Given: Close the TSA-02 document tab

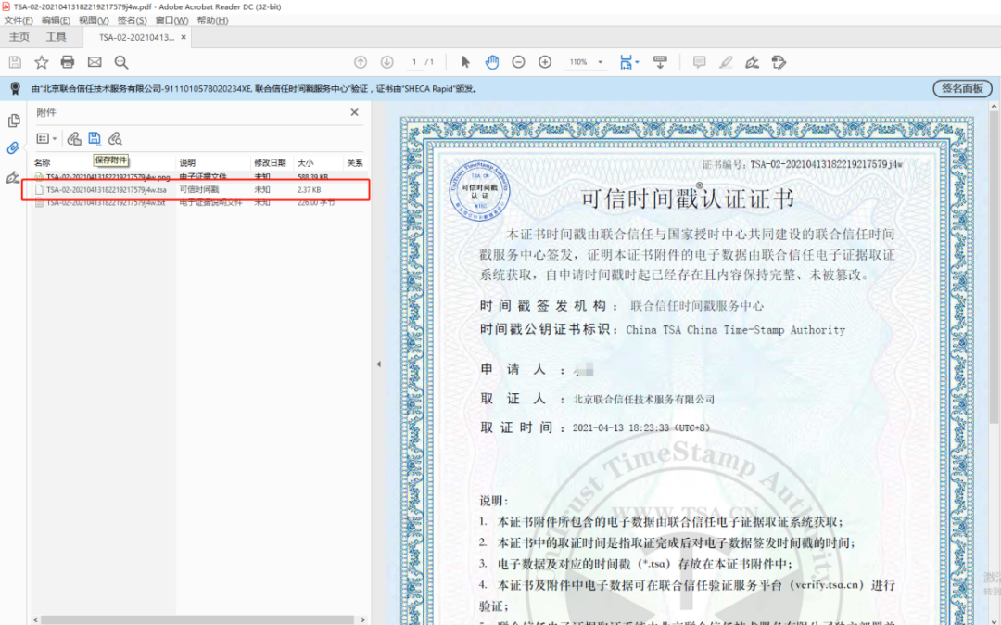Looking at the screenshot, I should [x=184, y=38].
